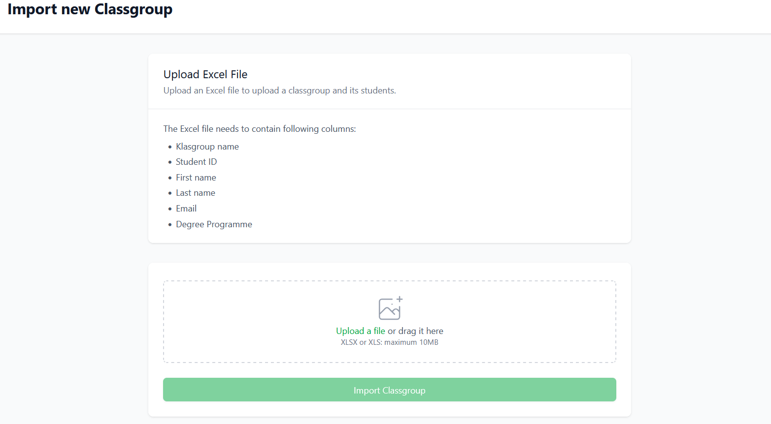Select the "Import new Classgroup" page heading

tap(90, 10)
